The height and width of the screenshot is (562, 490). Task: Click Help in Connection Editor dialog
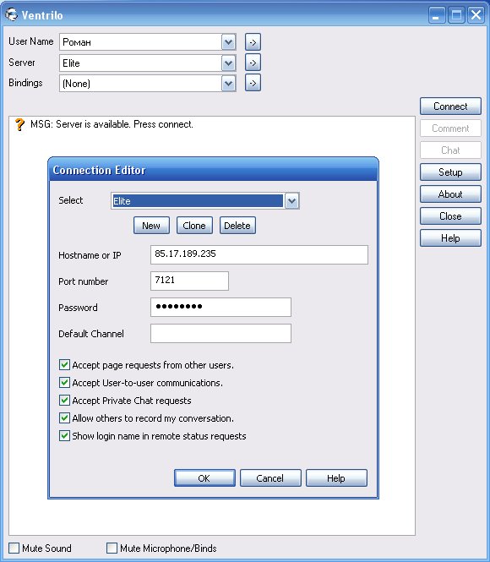click(336, 478)
